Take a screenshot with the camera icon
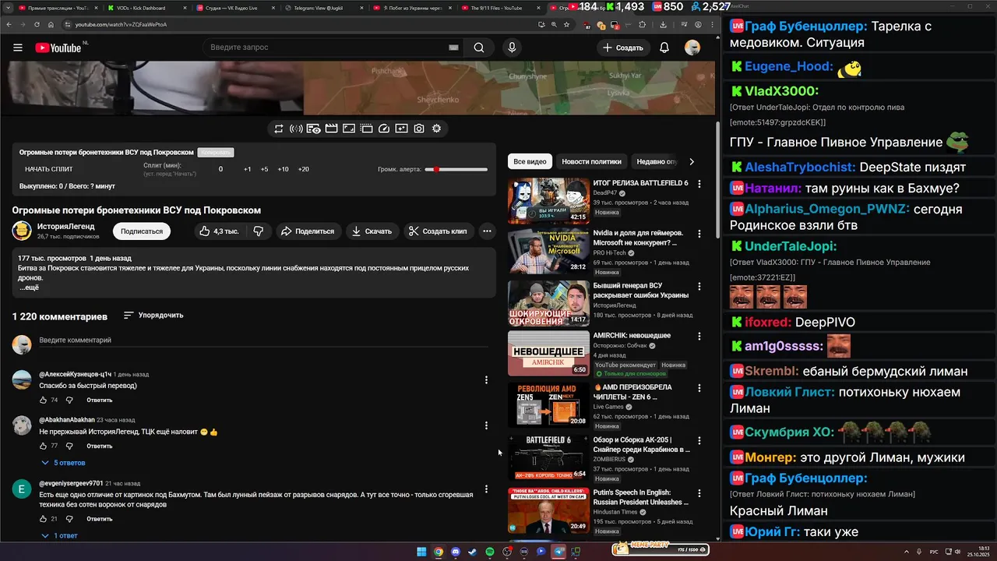 click(x=419, y=129)
